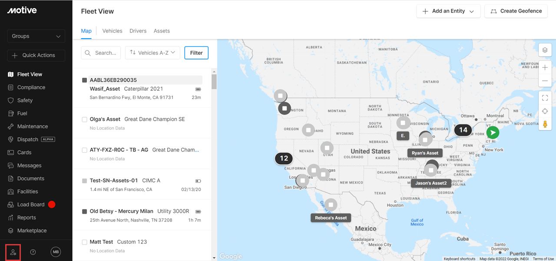Open the map layers icon
This screenshot has height=261, width=556.
545,50
